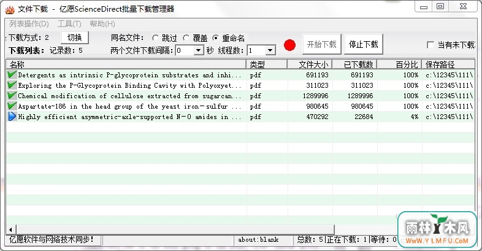Maximize the window

440,7
